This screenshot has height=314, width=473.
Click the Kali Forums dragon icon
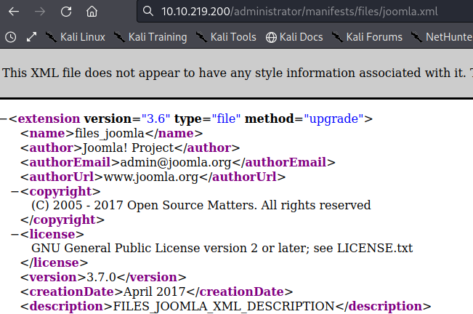[337, 37]
